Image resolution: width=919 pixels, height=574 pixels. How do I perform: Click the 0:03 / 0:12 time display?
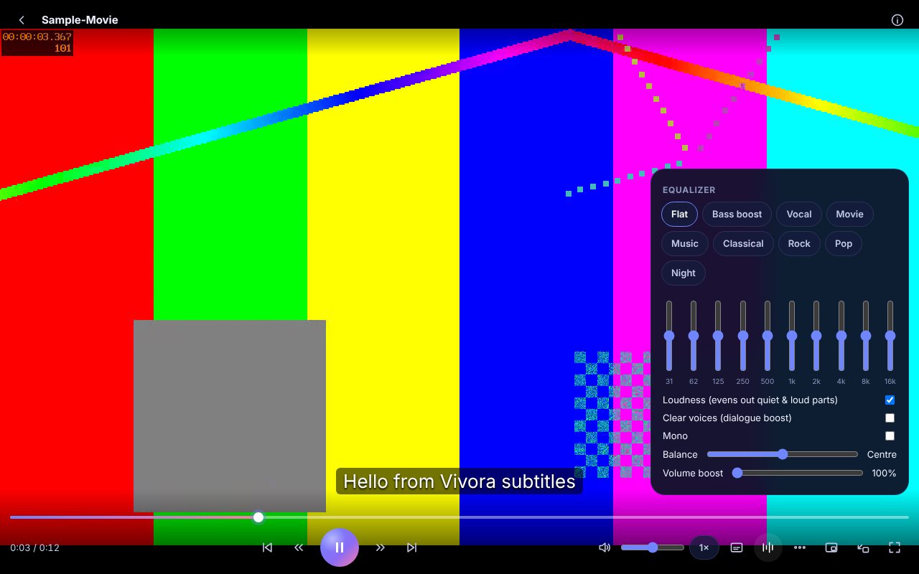click(34, 548)
